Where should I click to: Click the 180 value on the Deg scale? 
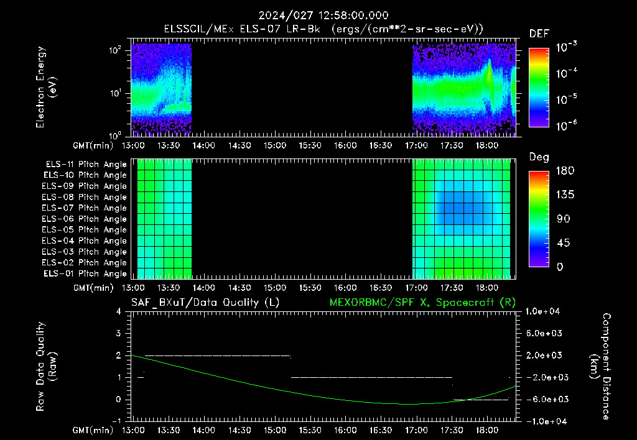click(x=565, y=171)
